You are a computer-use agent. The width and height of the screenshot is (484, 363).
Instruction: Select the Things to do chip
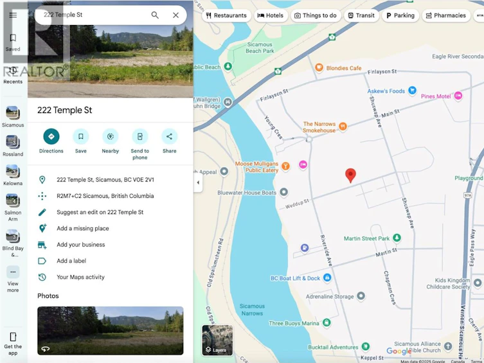(x=316, y=15)
